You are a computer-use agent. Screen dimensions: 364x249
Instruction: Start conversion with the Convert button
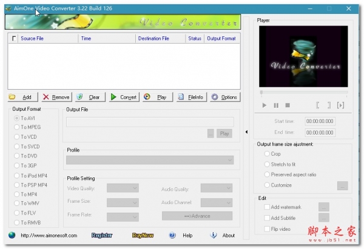click(124, 97)
